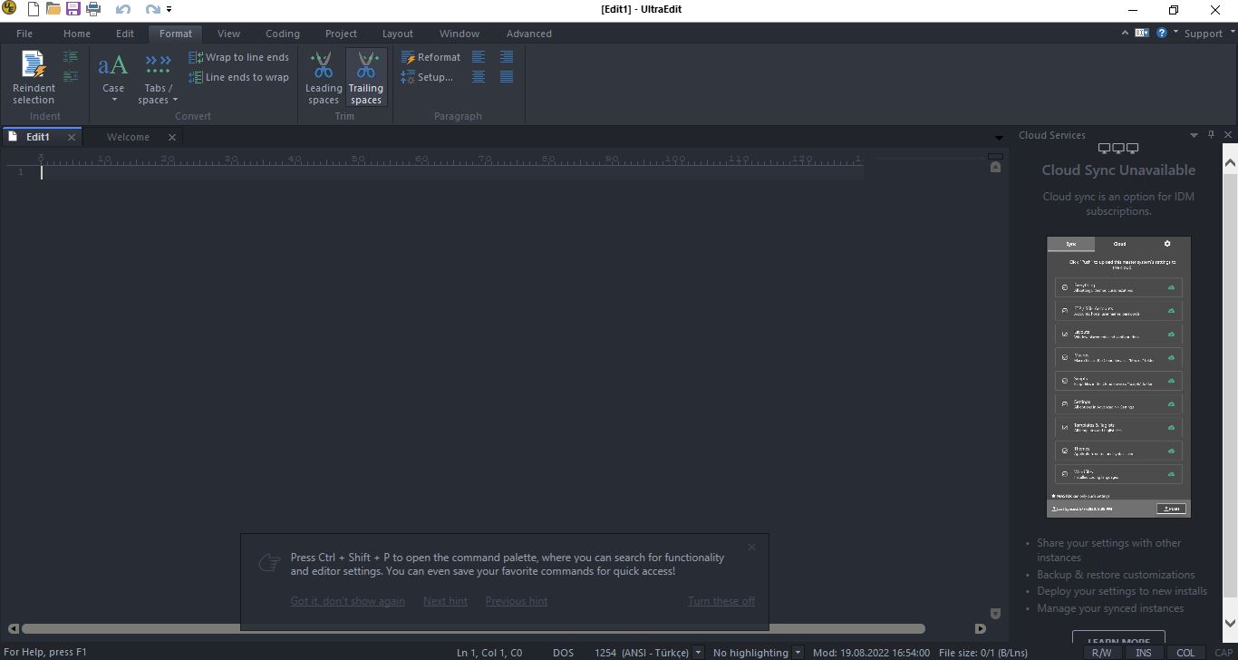Switch to the Coding ribbon tab

[x=283, y=34]
